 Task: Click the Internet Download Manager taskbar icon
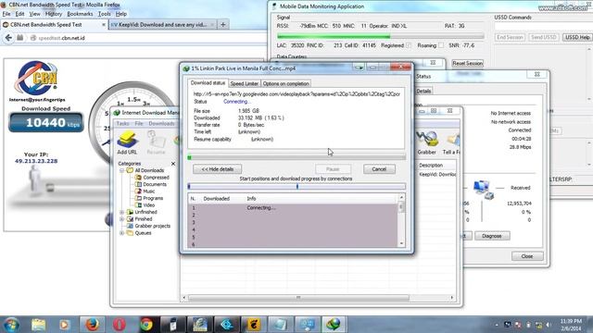click(334, 325)
